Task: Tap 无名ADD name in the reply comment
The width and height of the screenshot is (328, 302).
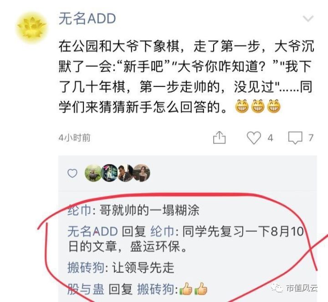Action: tap(92, 232)
